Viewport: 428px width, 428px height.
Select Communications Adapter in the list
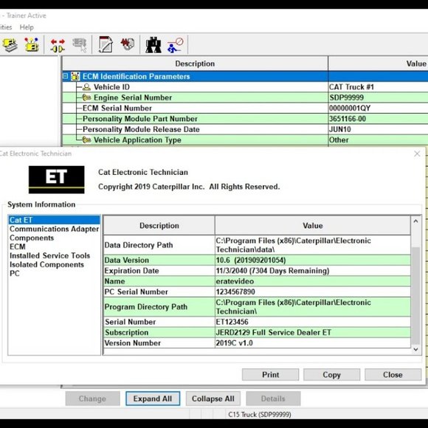click(x=54, y=229)
